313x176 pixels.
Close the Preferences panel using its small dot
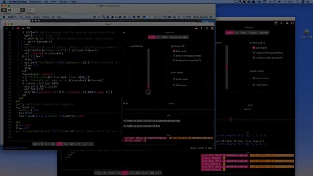click(x=124, y=33)
